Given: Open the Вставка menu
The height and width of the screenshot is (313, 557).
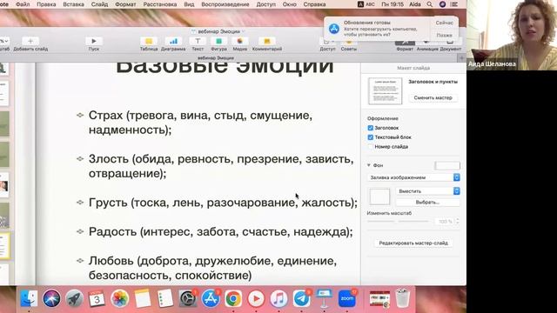Looking at the screenshot, I should [x=73, y=4].
